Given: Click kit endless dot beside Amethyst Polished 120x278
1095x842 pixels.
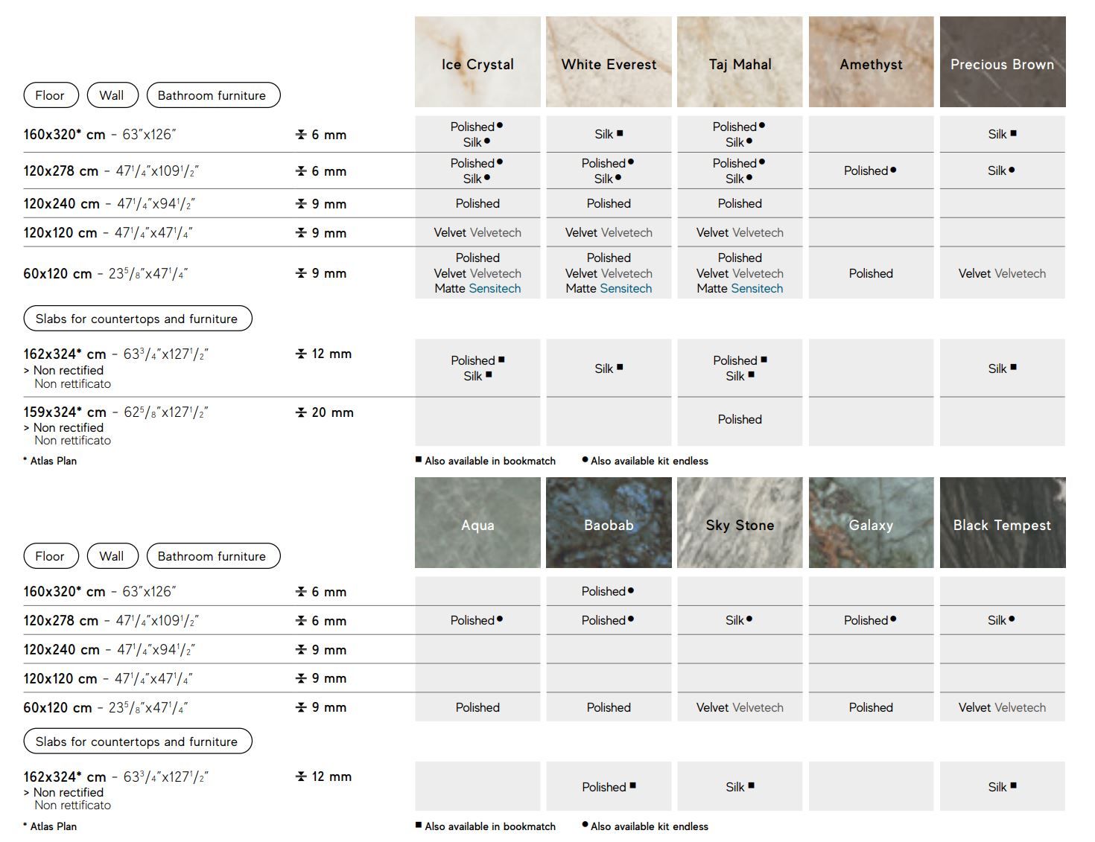Looking at the screenshot, I should pos(893,170).
